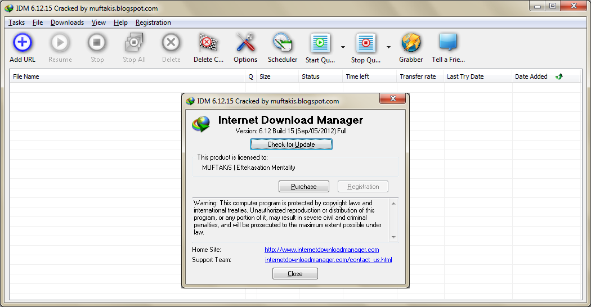Expand the Stop Queue dropdown arrow
Screen dimensions: 591x307
click(388, 47)
